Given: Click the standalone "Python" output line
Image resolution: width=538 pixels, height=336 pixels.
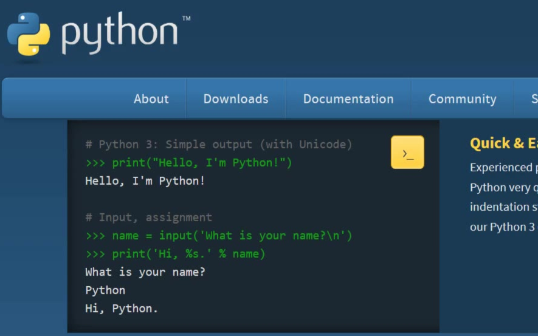Looking at the screenshot, I should [105, 290].
